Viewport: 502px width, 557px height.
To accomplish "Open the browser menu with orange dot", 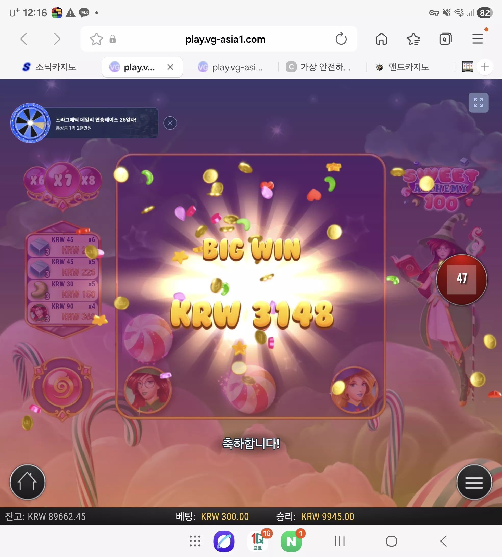I will [x=478, y=39].
